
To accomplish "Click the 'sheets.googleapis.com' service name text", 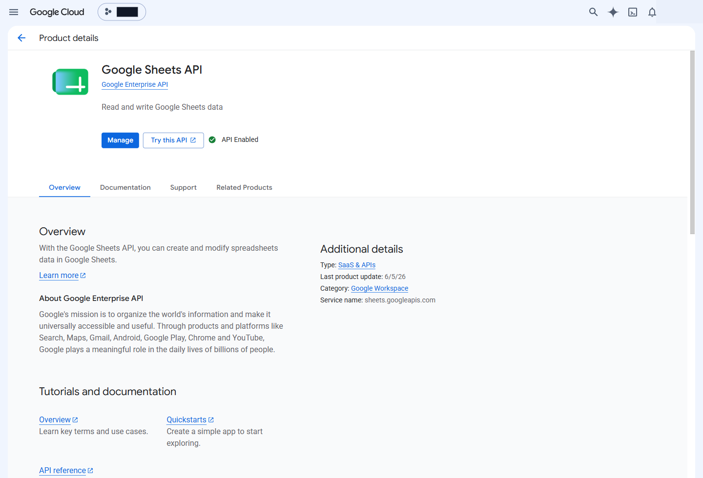I will point(400,300).
